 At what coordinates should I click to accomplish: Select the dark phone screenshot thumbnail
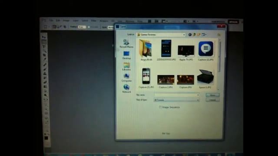click(x=166, y=50)
